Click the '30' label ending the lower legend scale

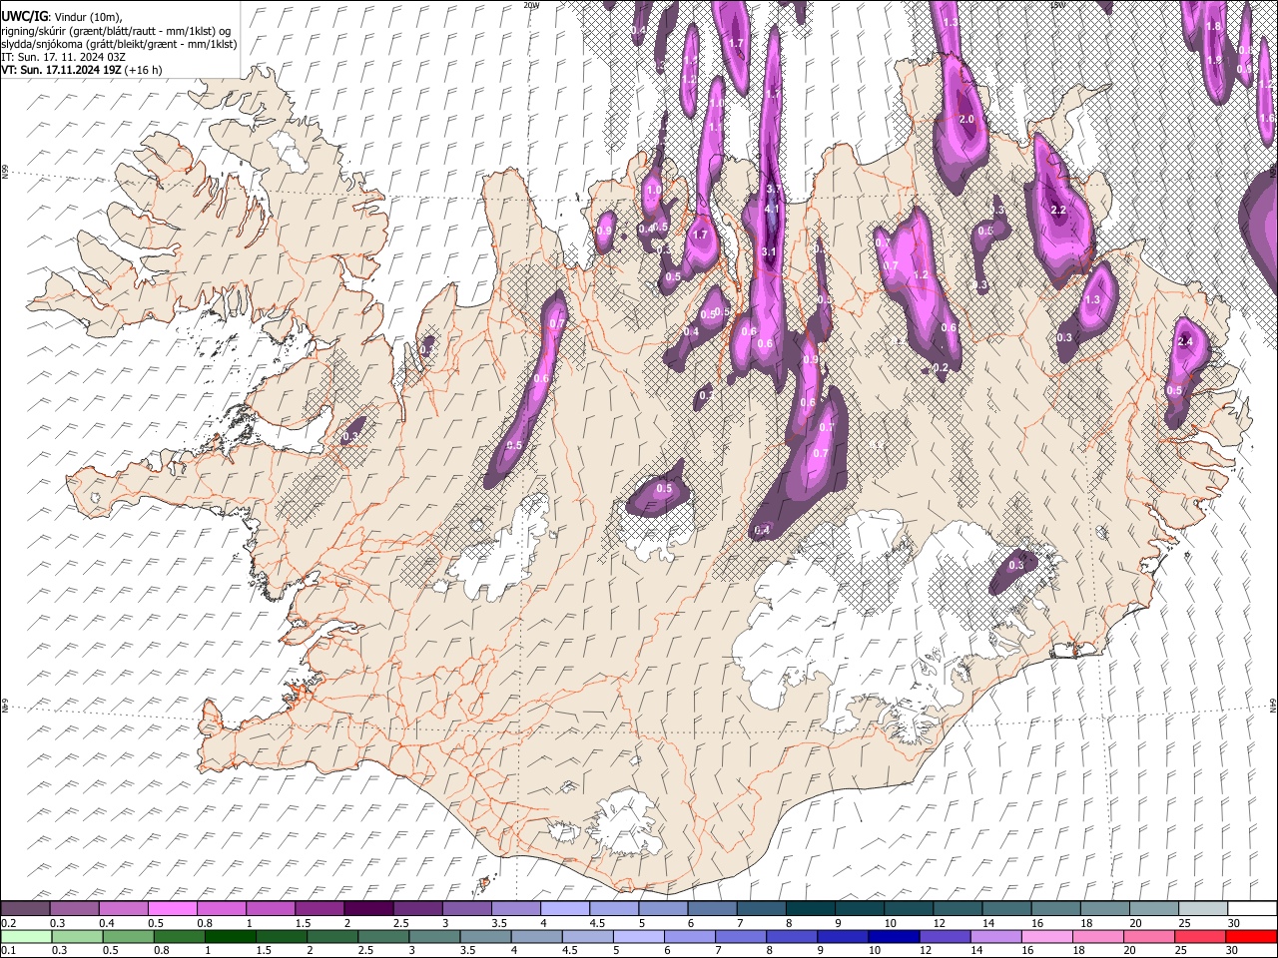click(1234, 950)
